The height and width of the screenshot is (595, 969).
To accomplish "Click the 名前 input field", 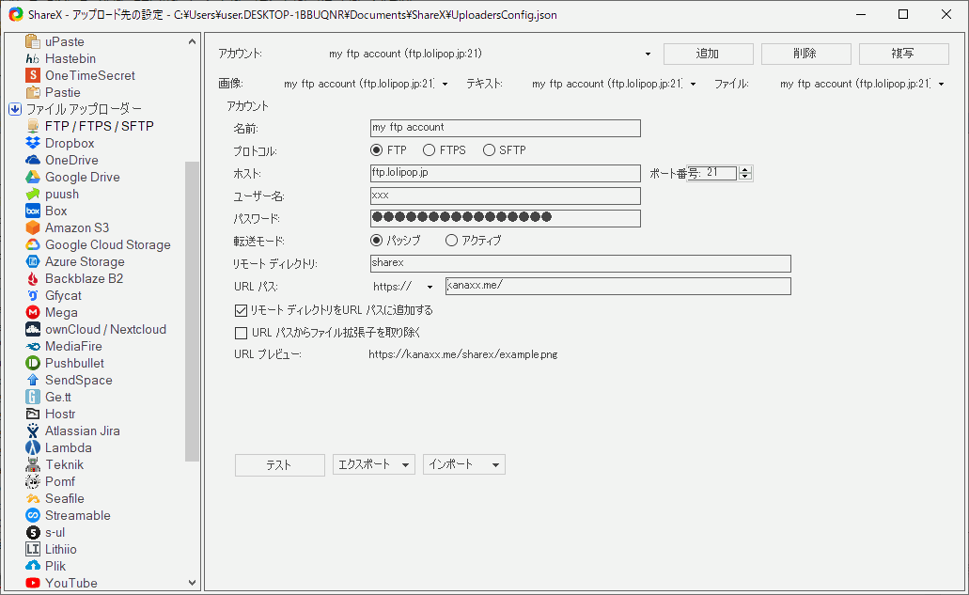I will (506, 128).
